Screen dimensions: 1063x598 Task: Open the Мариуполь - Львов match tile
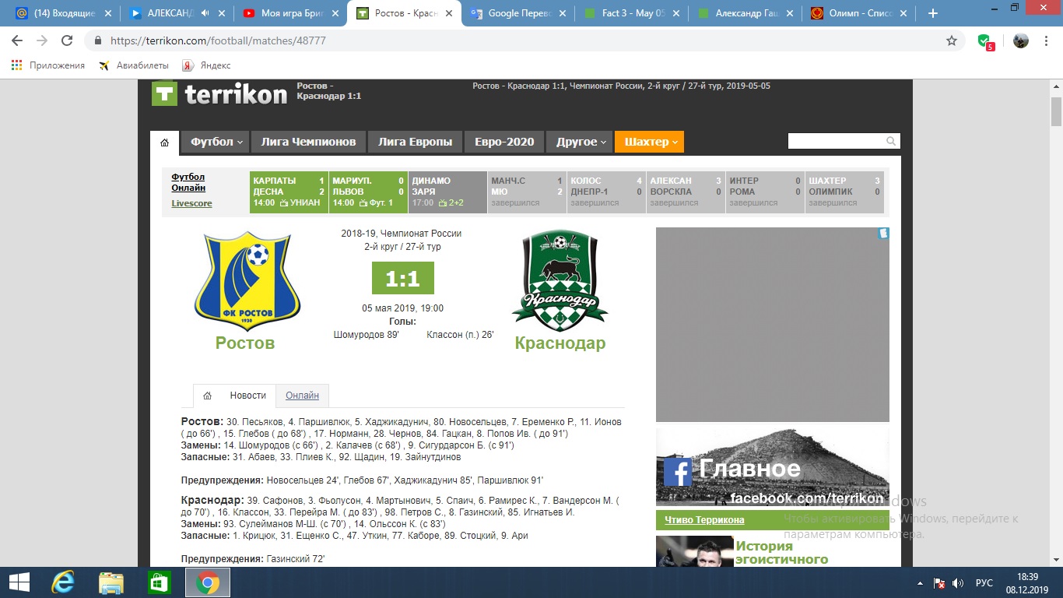368,192
